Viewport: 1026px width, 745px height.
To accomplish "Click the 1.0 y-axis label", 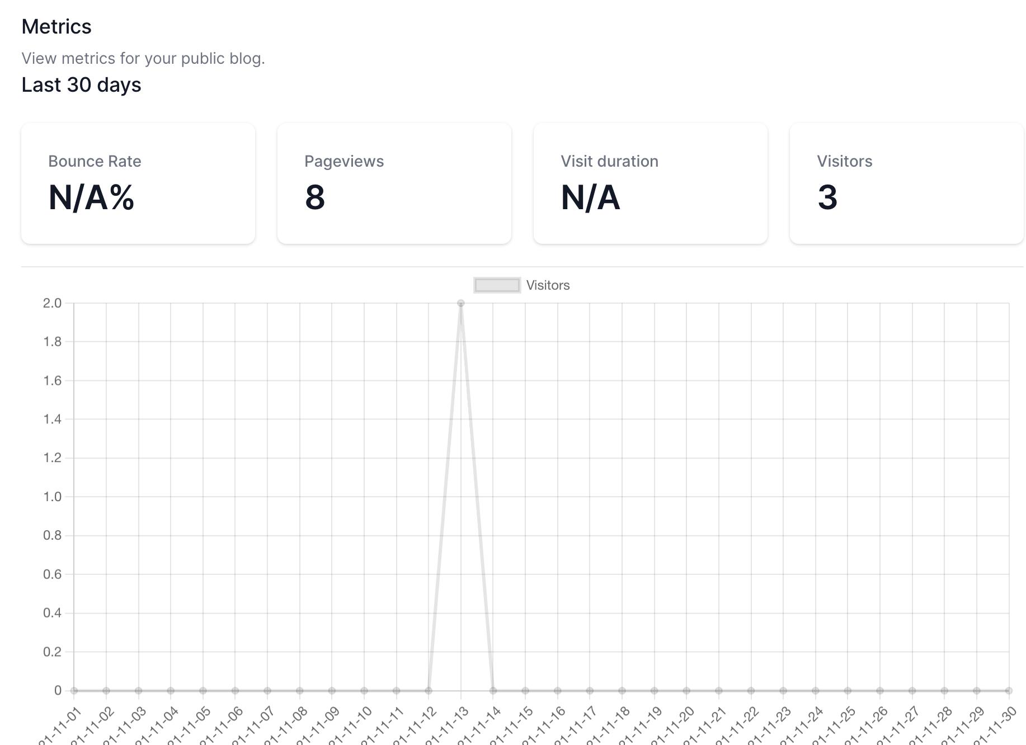I will click(x=53, y=497).
